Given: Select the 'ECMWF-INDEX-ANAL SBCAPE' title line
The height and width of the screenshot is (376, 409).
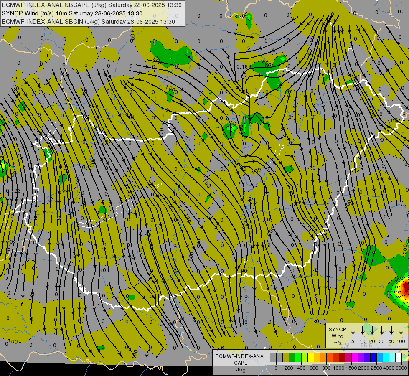Looking at the screenshot, I should click(x=91, y=5).
